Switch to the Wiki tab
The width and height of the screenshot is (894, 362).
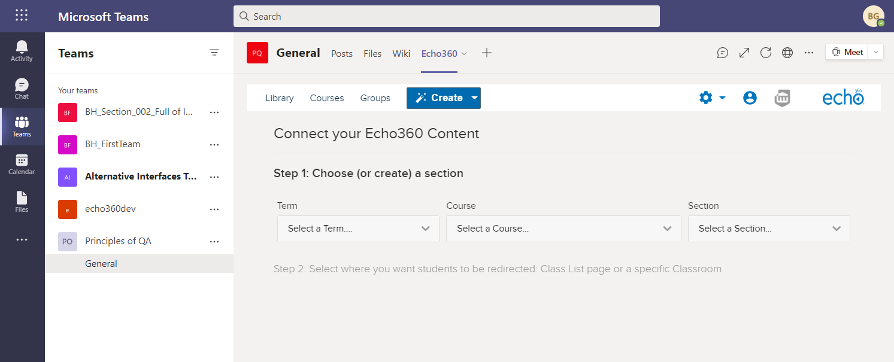[x=401, y=53]
